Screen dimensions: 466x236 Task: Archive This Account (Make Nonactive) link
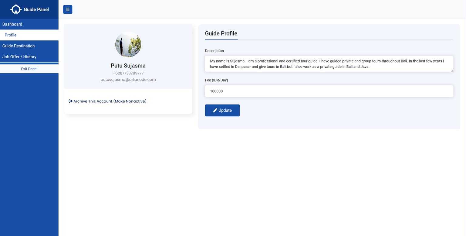(110, 101)
